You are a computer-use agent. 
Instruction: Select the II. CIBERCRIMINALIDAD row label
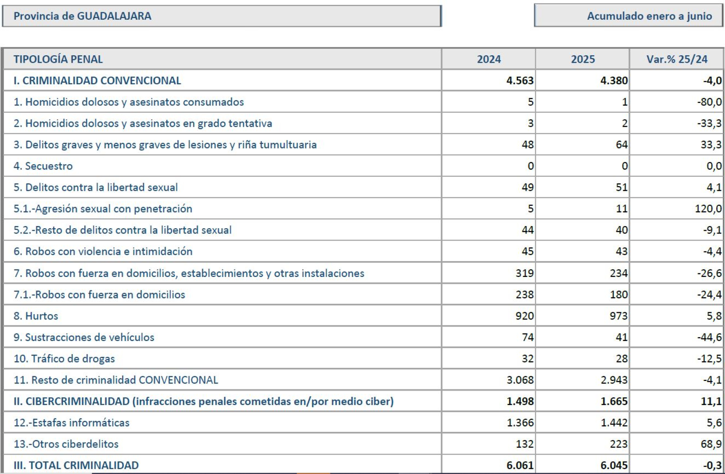pyautogui.click(x=203, y=401)
